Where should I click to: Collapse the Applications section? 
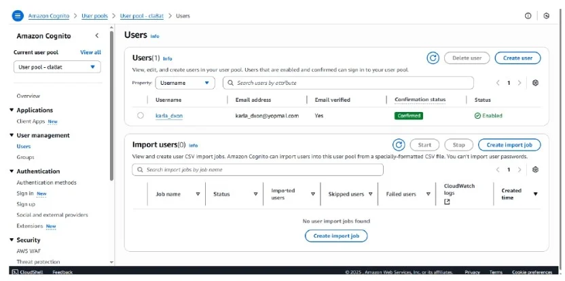pos(12,110)
